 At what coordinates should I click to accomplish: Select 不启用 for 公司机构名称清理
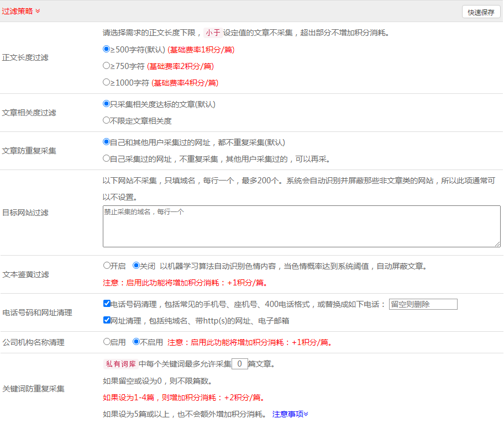136,342
